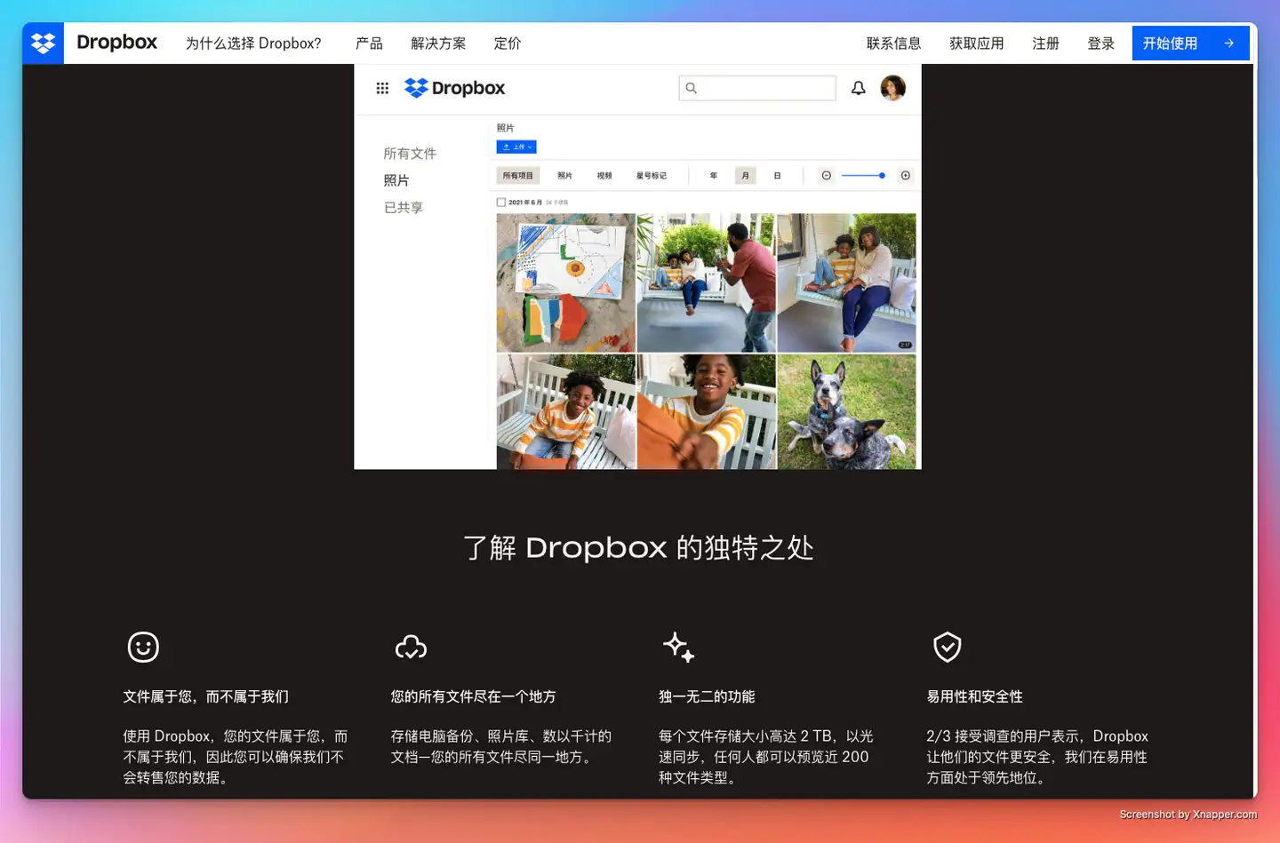This screenshot has height=843, width=1280.
Task: Click the zoom in plus icon
Action: [x=906, y=176]
